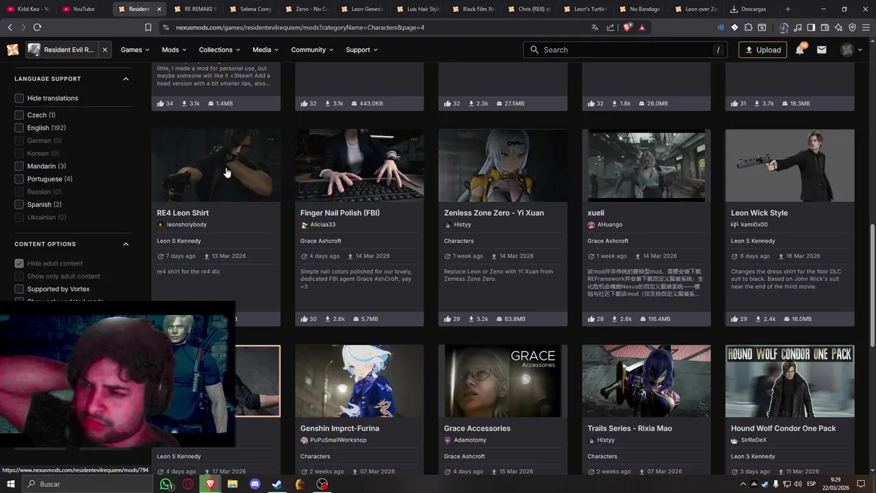Switch to the Black Film No browser tab
This screenshot has width=876, height=493.
[473, 9]
